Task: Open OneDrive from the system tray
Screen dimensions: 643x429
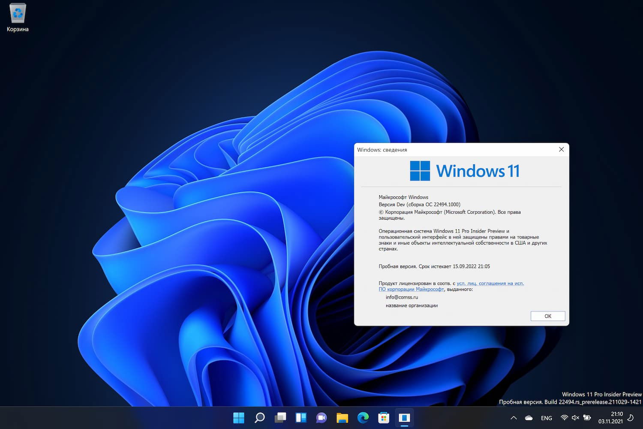Action: 528,417
